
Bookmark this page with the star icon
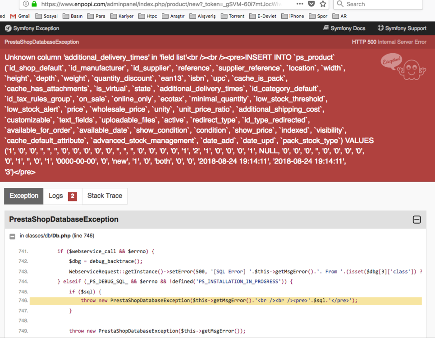(323, 5)
